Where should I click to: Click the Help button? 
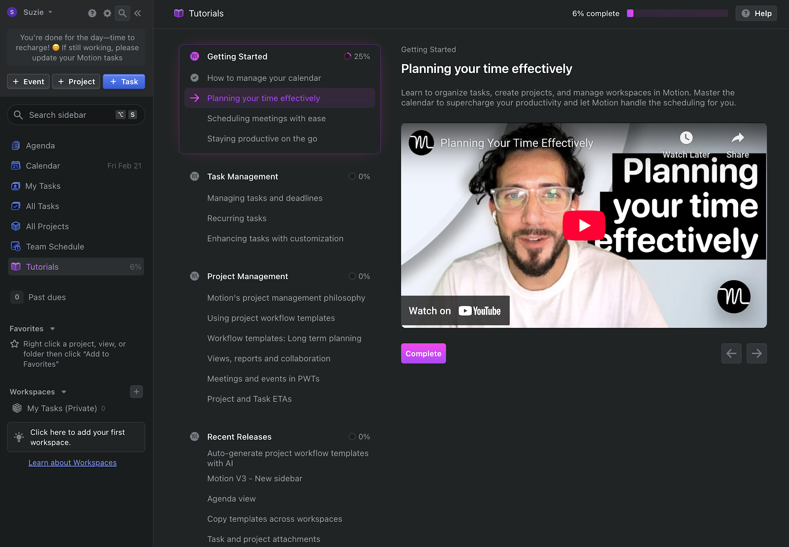[x=756, y=13]
